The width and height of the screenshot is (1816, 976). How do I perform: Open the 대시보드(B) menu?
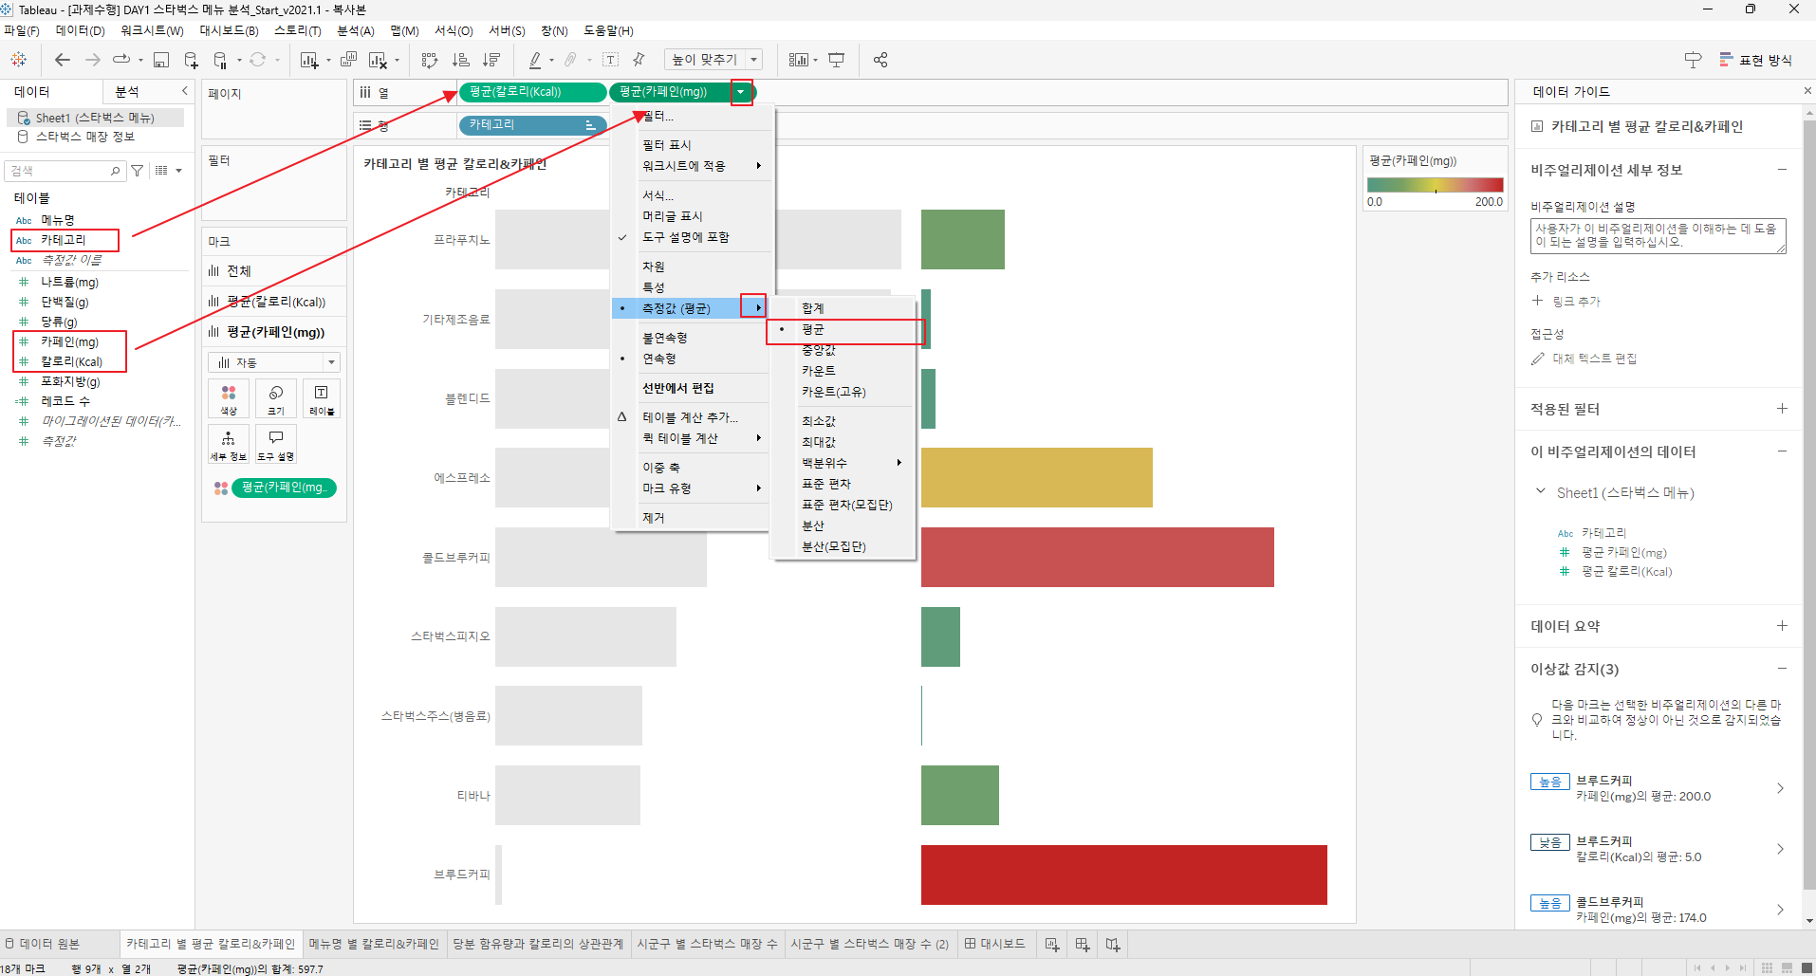(x=229, y=31)
